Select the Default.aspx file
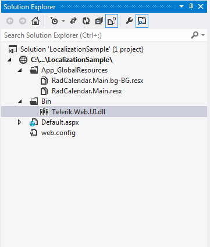210x247 pixels. pos(60,122)
